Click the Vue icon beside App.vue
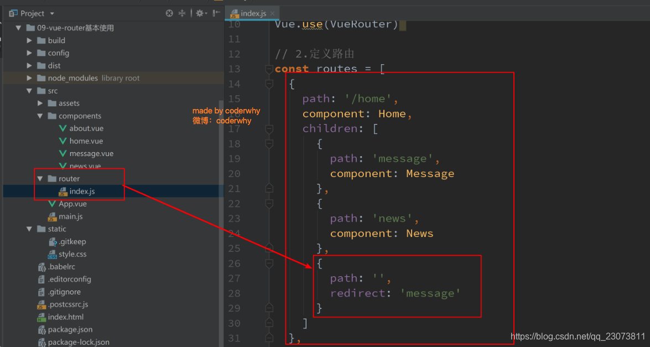The height and width of the screenshot is (347, 650). [52, 204]
